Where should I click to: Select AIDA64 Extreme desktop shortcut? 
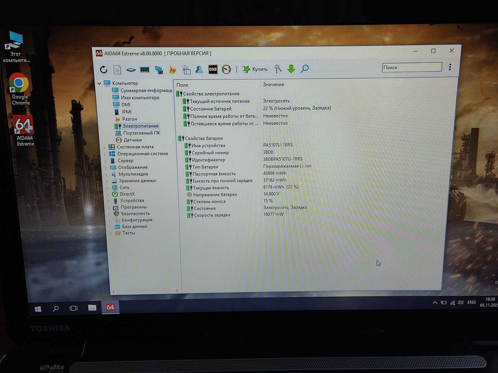click(24, 131)
